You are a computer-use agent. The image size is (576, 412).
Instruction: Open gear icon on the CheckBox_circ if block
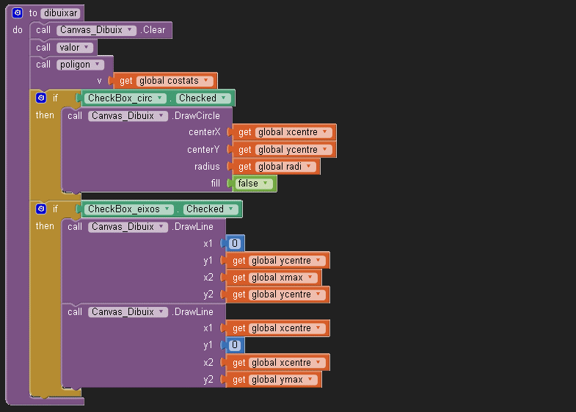41,98
